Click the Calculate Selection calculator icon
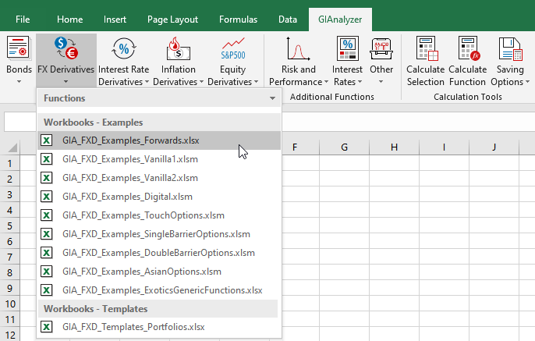535x341 pixels. point(427,49)
